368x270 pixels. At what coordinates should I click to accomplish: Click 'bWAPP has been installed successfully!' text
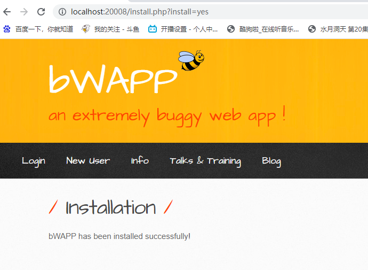(x=119, y=236)
